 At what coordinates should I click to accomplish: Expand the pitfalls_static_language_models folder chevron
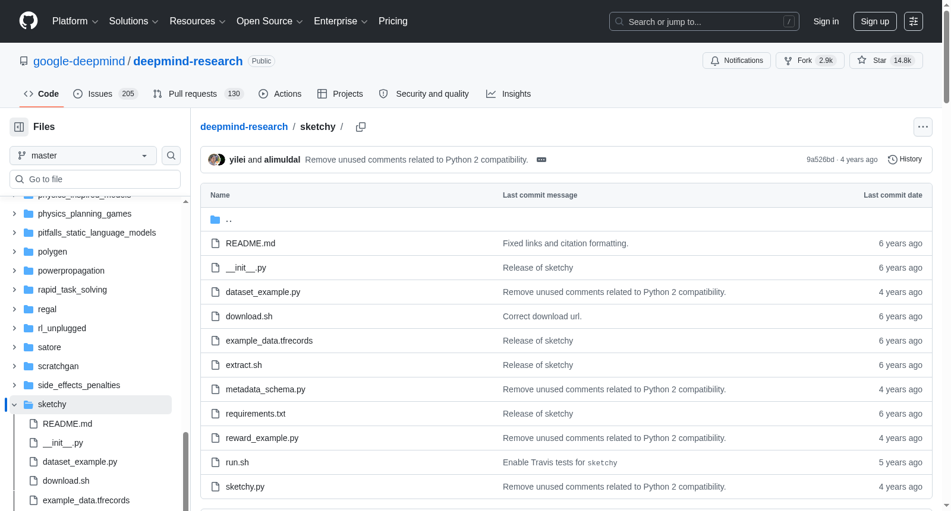[x=14, y=233]
